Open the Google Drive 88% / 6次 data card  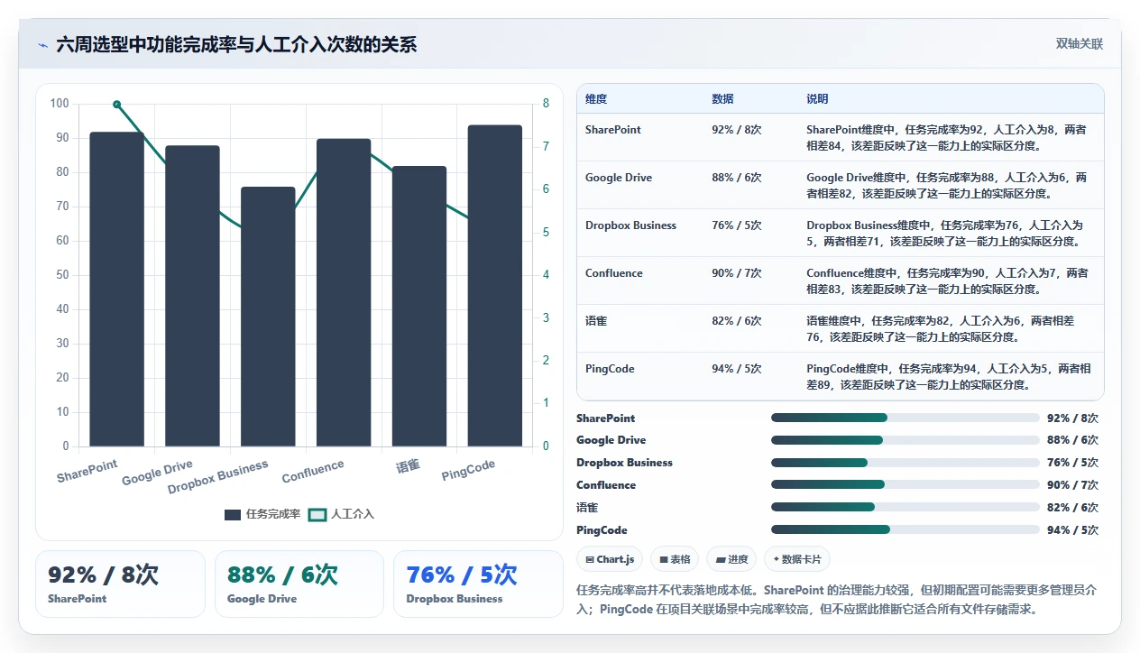pos(299,584)
